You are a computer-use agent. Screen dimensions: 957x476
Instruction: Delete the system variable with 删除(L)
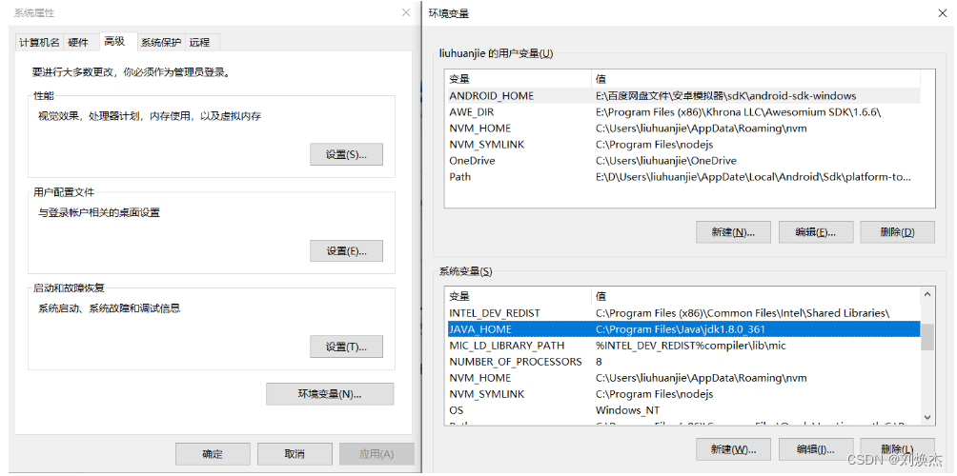click(897, 449)
